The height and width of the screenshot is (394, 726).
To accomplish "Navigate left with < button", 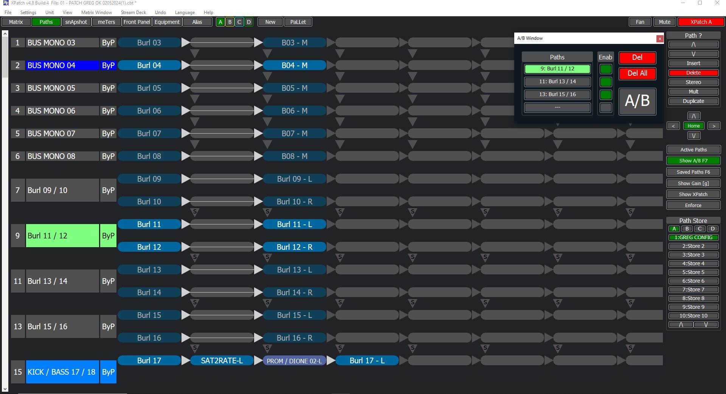I will point(673,126).
